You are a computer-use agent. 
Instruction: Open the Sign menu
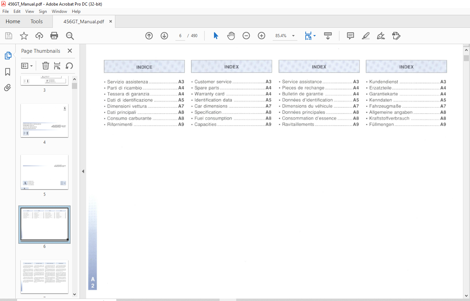click(x=43, y=11)
